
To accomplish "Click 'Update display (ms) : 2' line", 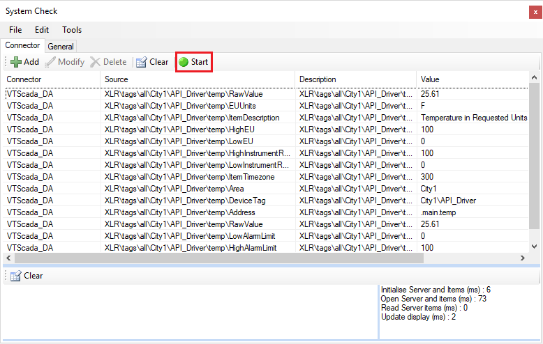I will 418,317.
